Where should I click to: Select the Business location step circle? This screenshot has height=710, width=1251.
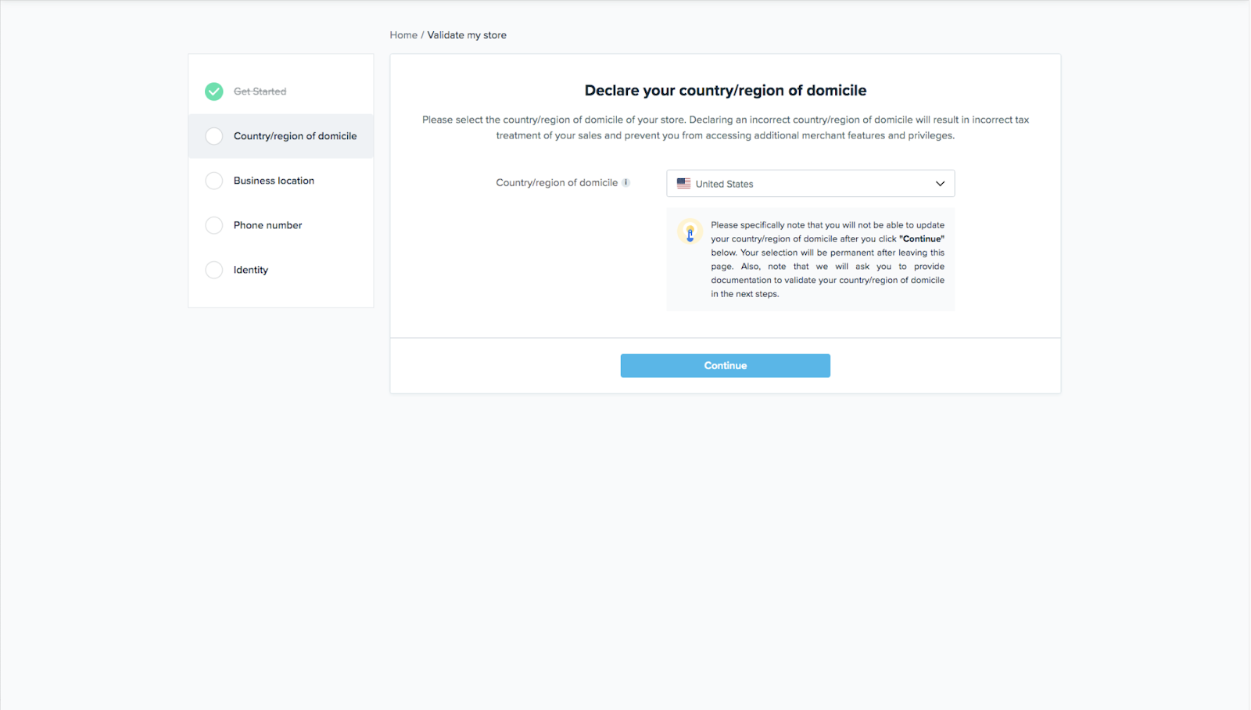tap(213, 181)
